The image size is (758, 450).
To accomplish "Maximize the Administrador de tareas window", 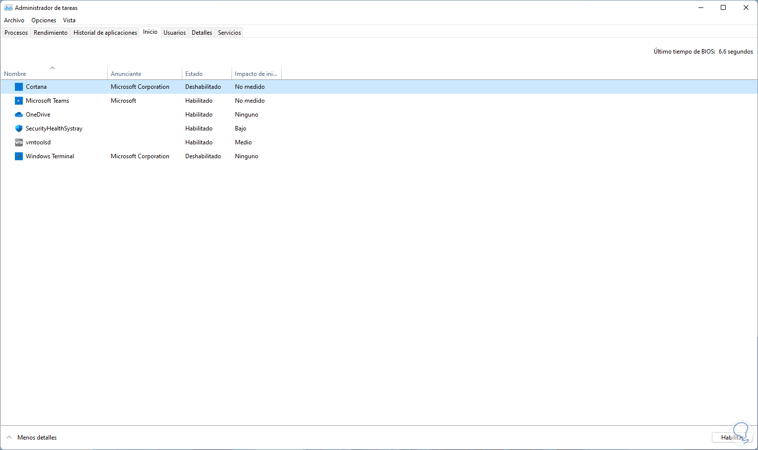I will [723, 8].
